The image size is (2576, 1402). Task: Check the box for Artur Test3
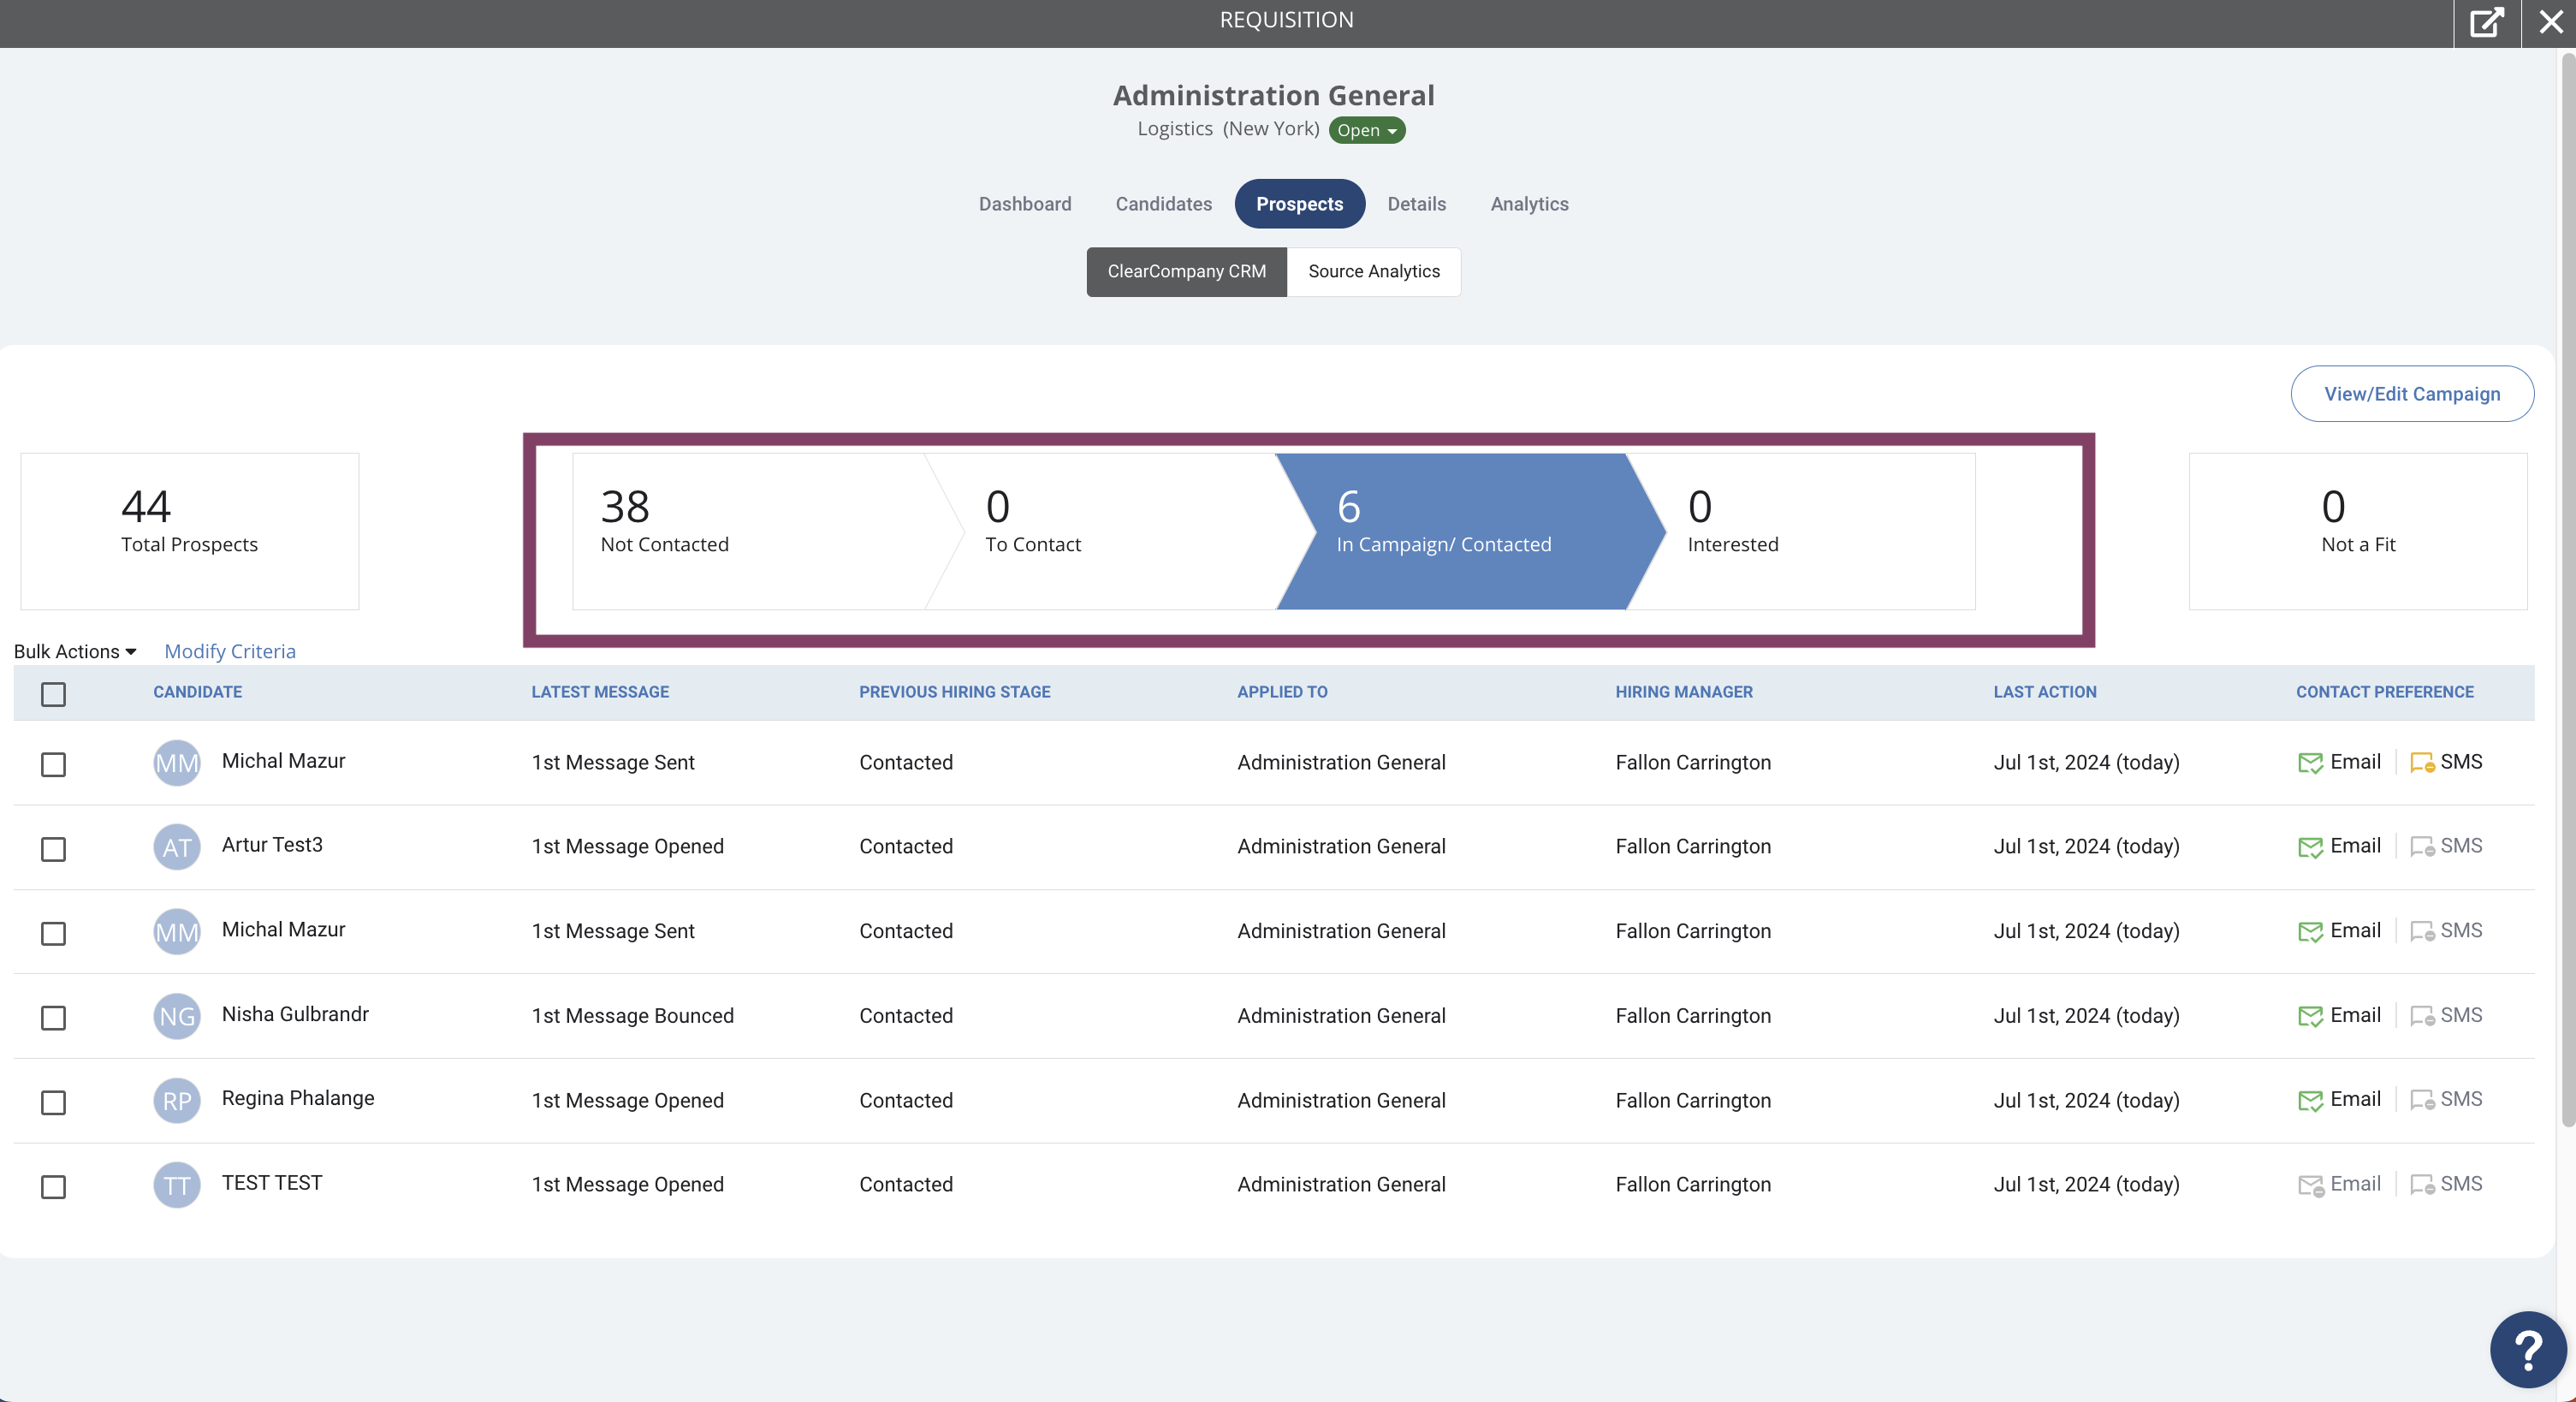click(53, 849)
